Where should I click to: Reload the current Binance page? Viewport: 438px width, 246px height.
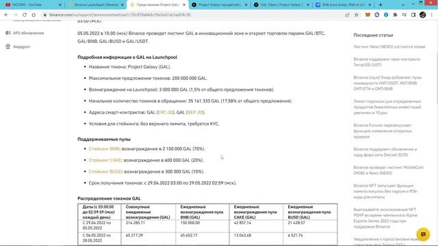pyautogui.click(x=25, y=15)
